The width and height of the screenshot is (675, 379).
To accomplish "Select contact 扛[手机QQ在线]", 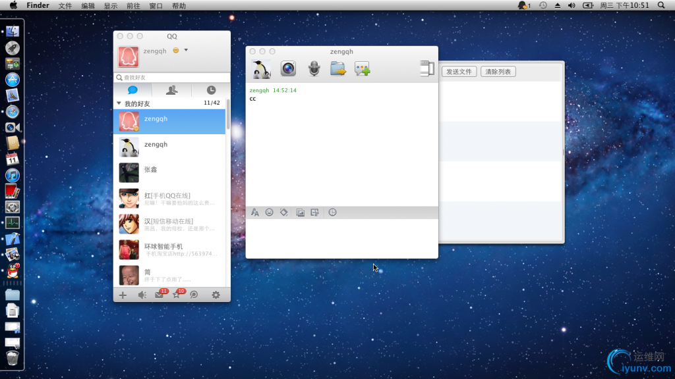I will [169, 198].
